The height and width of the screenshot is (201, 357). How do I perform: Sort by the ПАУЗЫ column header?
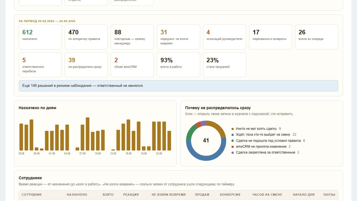tap(329, 195)
